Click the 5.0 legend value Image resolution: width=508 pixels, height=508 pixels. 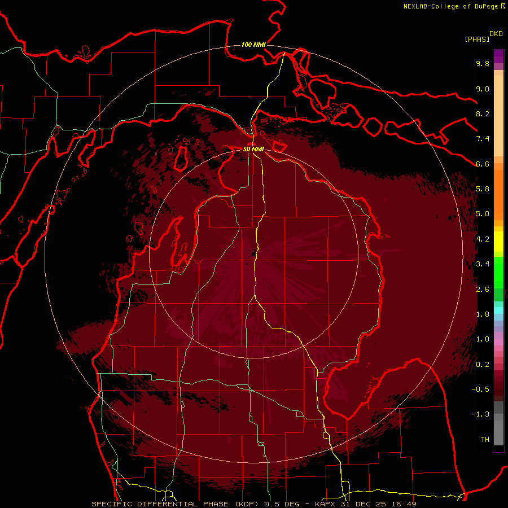tap(483, 214)
